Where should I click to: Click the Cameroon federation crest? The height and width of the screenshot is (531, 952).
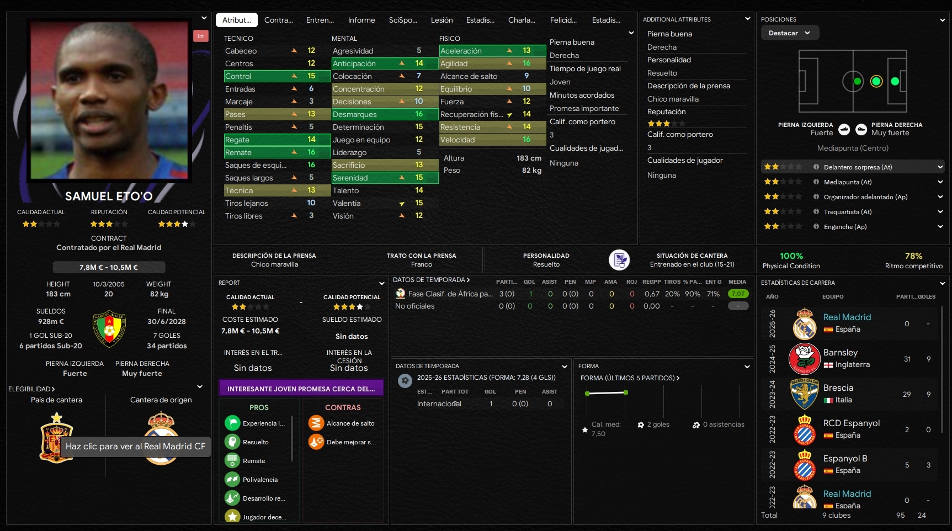[x=109, y=328]
